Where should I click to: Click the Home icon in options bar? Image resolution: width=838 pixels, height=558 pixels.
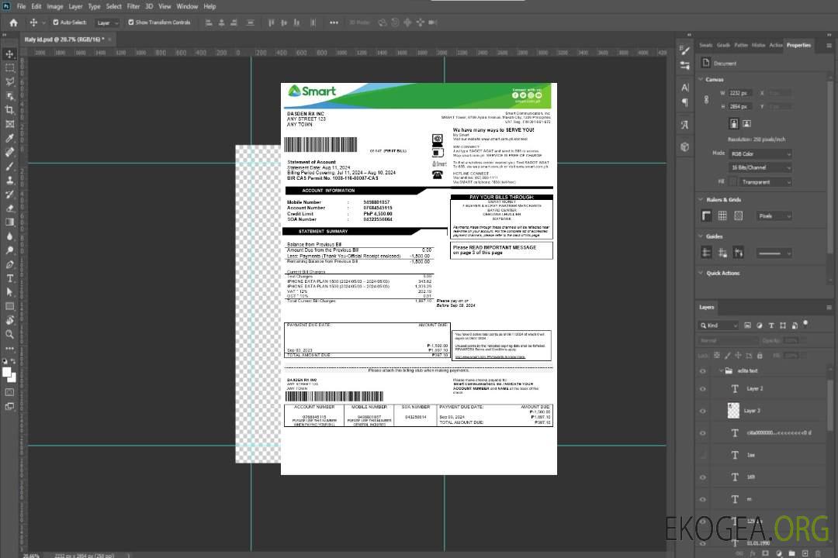[13, 22]
